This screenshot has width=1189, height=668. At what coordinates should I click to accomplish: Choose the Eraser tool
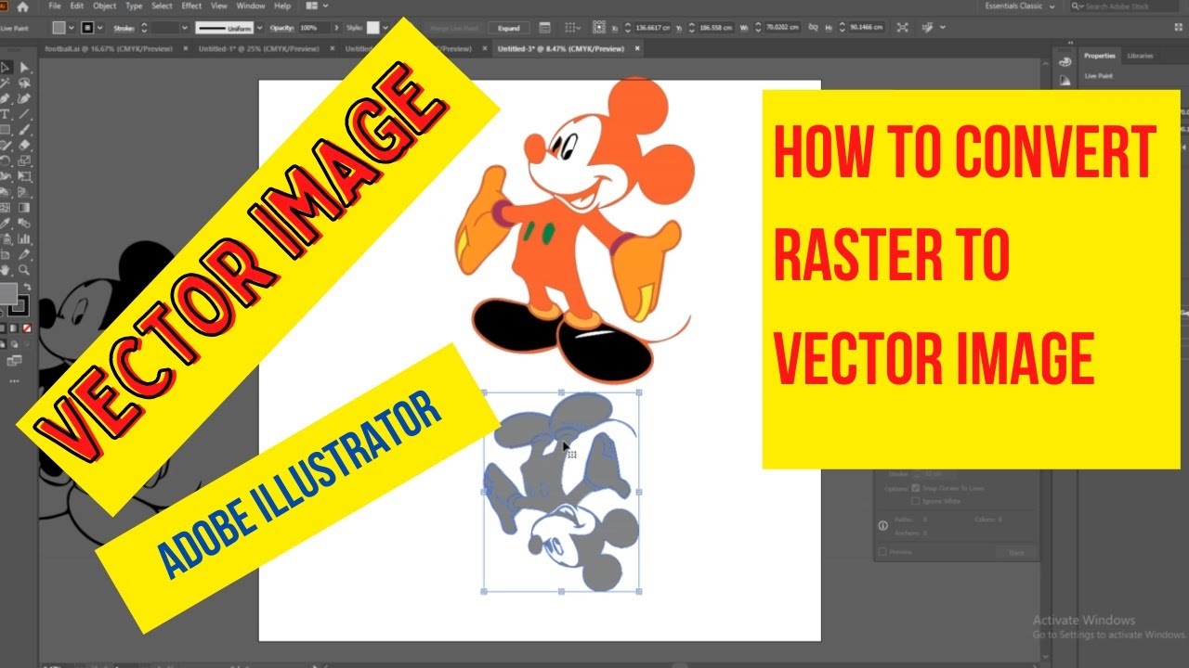(24, 146)
